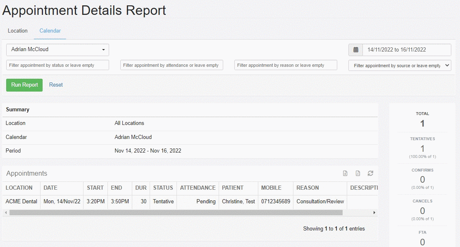Viewport: 460px width, 247px height.
Task: Sort by STATUS column header
Action: [x=163, y=188]
